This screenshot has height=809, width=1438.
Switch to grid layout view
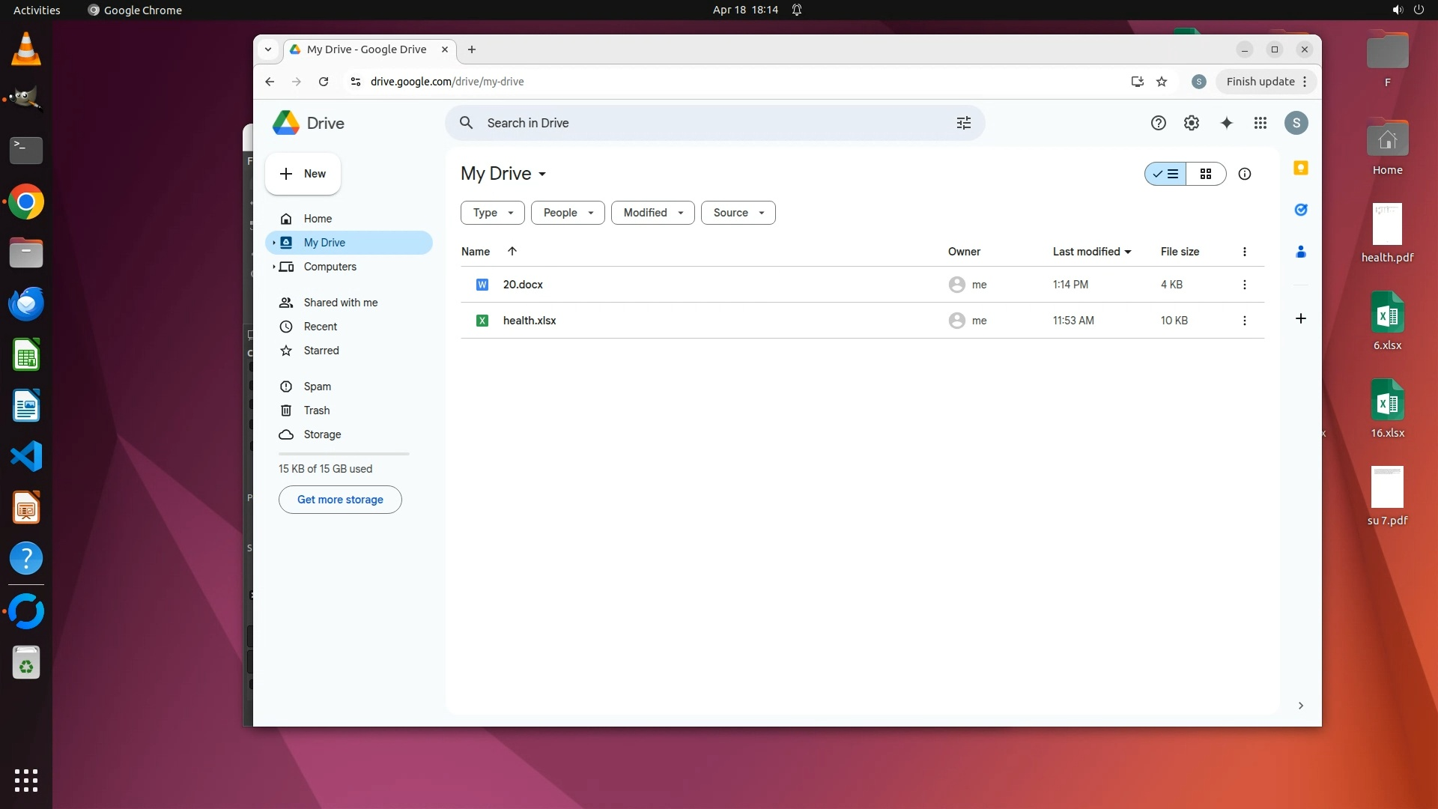[1206, 174]
